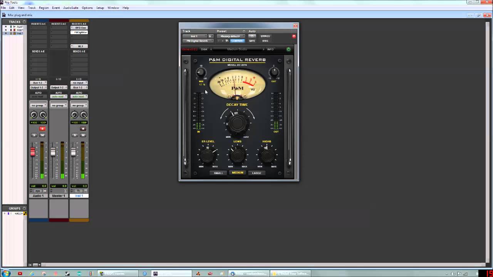This screenshot has height=277, width=493.
Task: Toggle record enable on Inst 1
Action: tap(83, 128)
